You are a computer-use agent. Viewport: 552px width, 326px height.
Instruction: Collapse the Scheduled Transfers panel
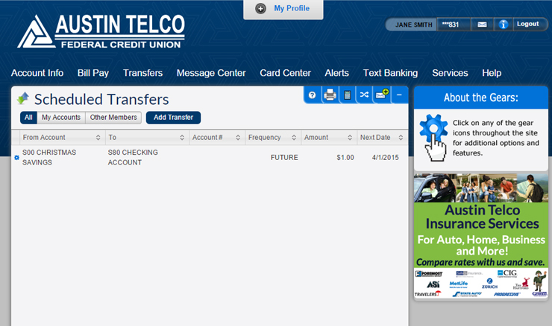[399, 95]
